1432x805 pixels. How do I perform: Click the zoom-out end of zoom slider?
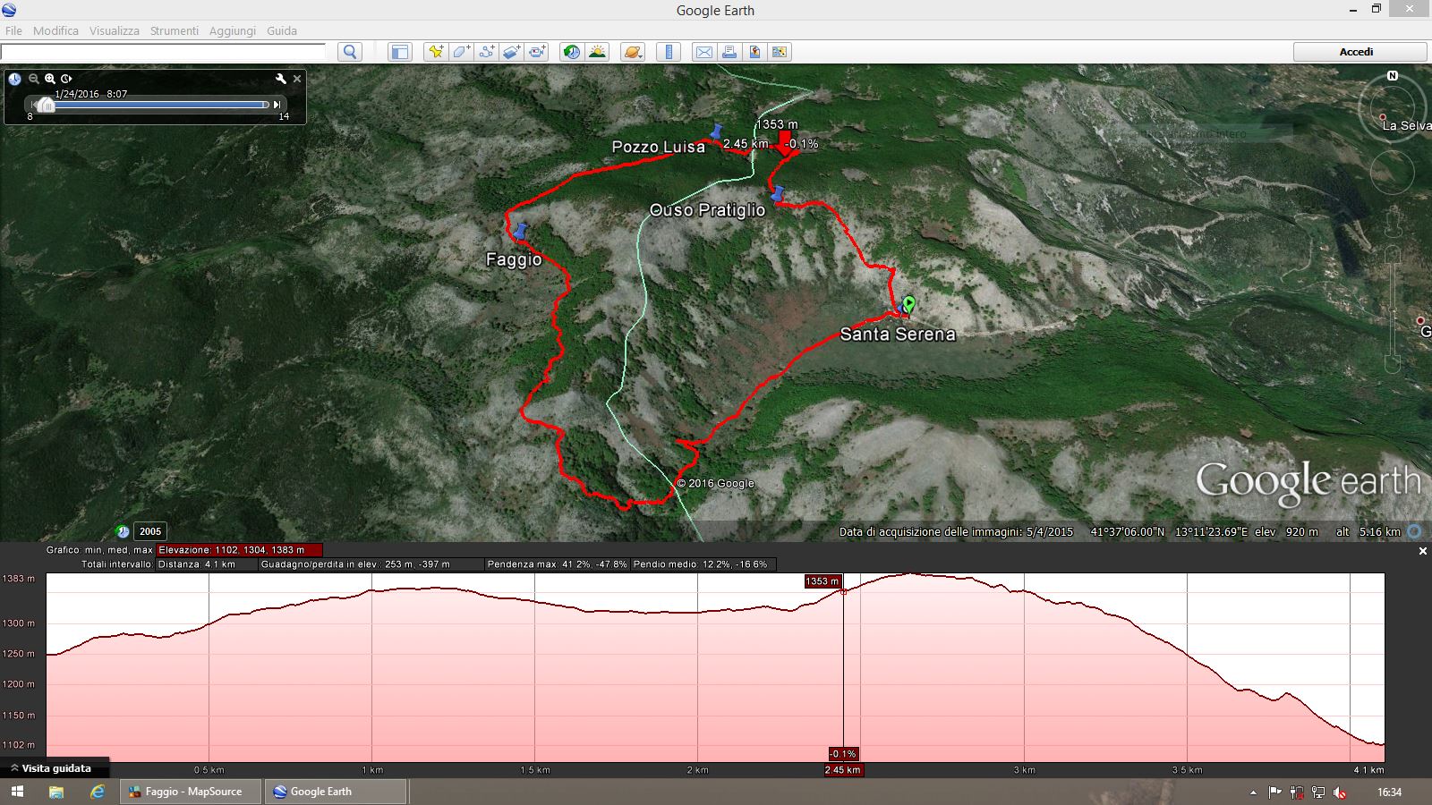point(1392,364)
